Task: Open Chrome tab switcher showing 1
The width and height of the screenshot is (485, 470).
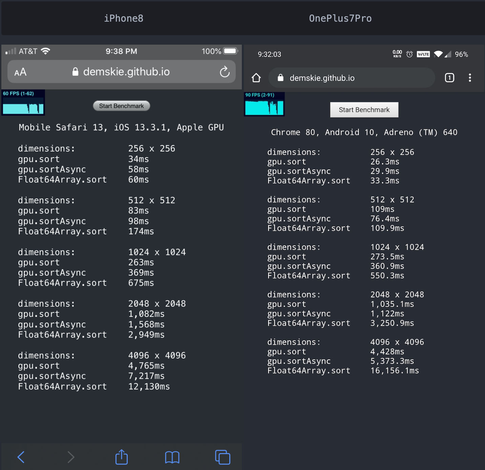Action: point(449,78)
